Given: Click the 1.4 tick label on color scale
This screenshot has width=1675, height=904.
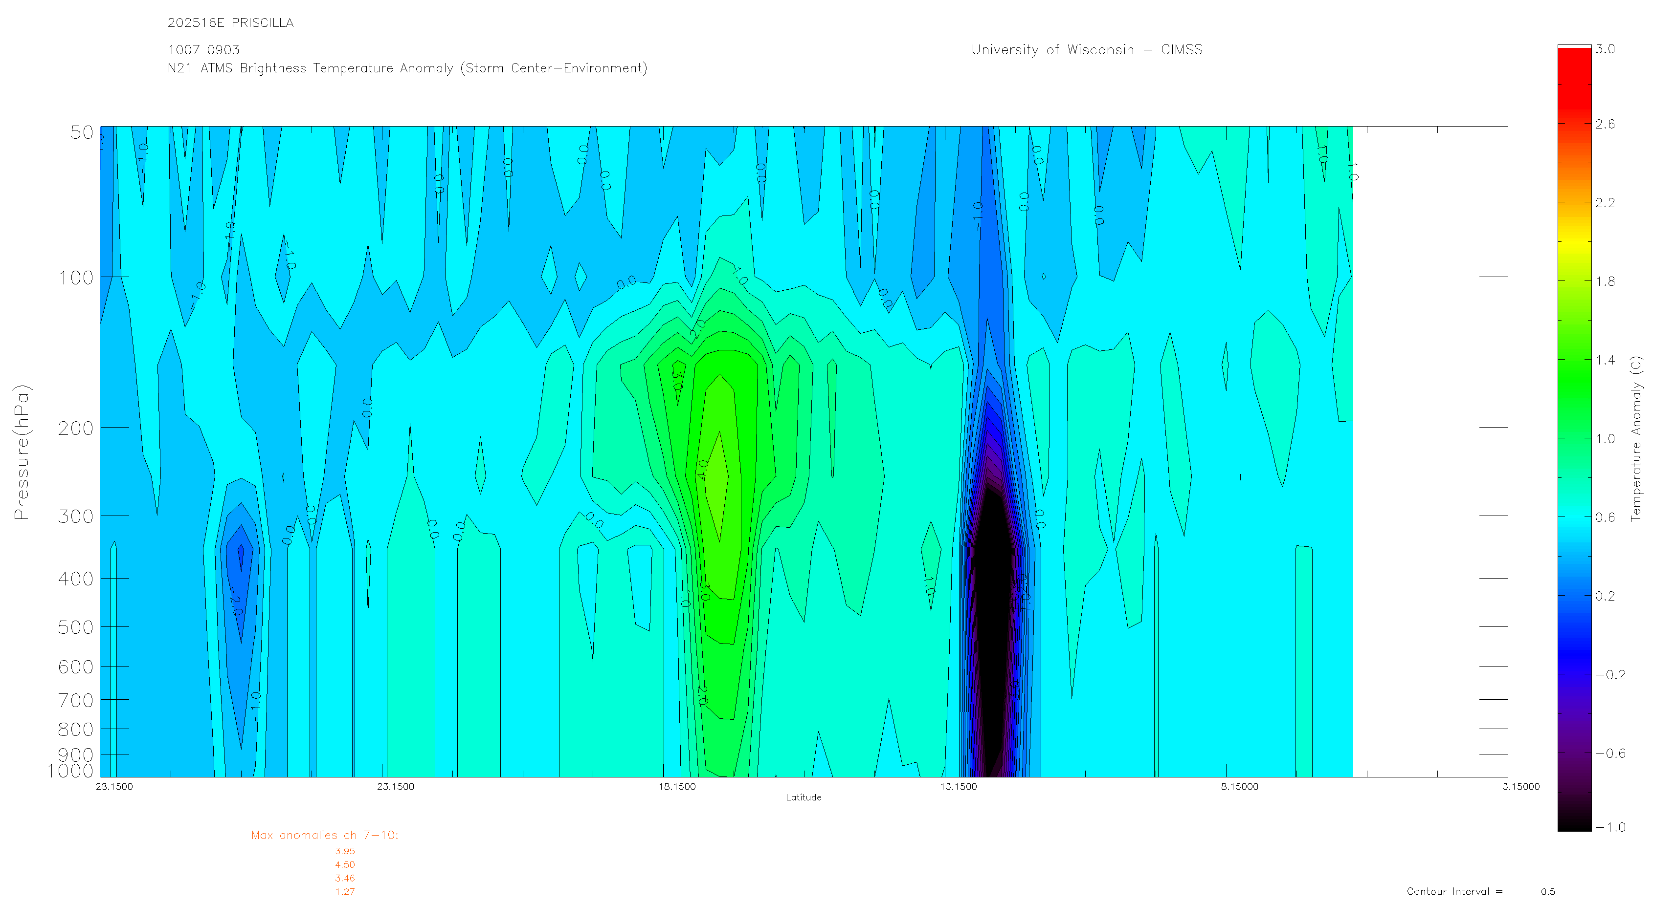Looking at the screenshot, I should [x=1605, y=360].
